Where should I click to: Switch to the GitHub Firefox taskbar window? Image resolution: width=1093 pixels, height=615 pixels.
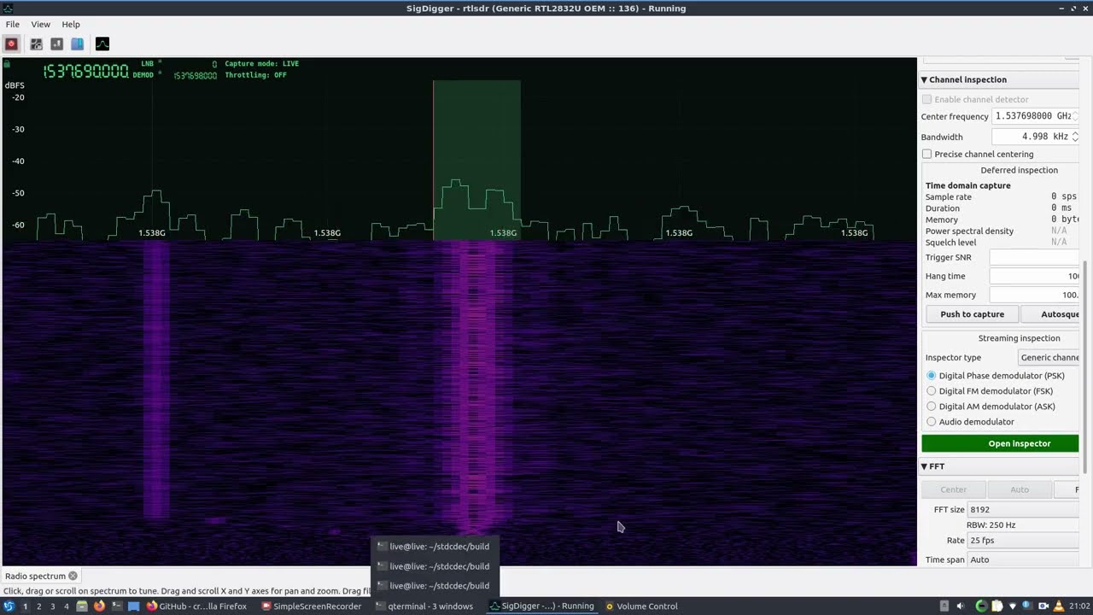point(196,606)
